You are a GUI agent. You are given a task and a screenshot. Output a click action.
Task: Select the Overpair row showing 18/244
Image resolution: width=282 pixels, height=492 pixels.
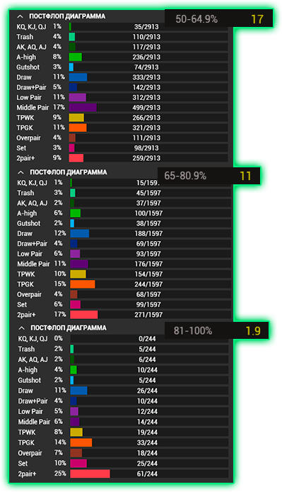[x=123, y=453]
